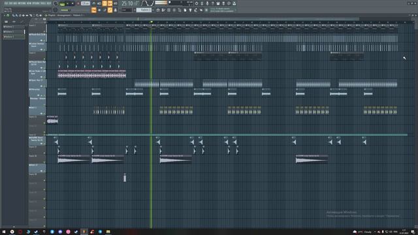Click the CPU and memory monitor panel

tap(181, 3)
